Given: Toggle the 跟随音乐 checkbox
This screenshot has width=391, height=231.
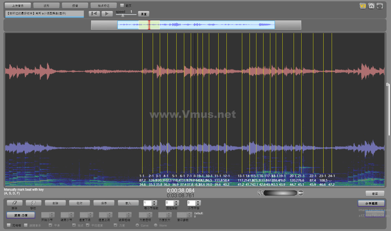Looking at the screenshot, I should pos(26,225).
